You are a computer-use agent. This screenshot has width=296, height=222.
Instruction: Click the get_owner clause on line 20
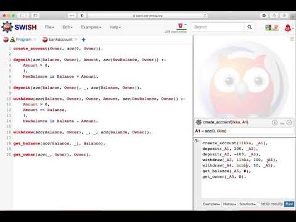tap(52, 155)
